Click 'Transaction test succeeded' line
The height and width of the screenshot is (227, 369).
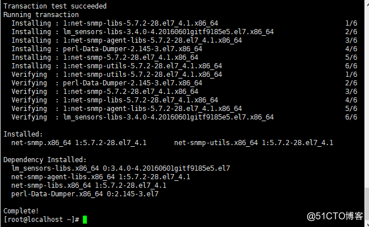coord(55,6)
